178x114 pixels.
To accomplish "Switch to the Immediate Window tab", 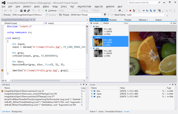I will click(114, 112).
